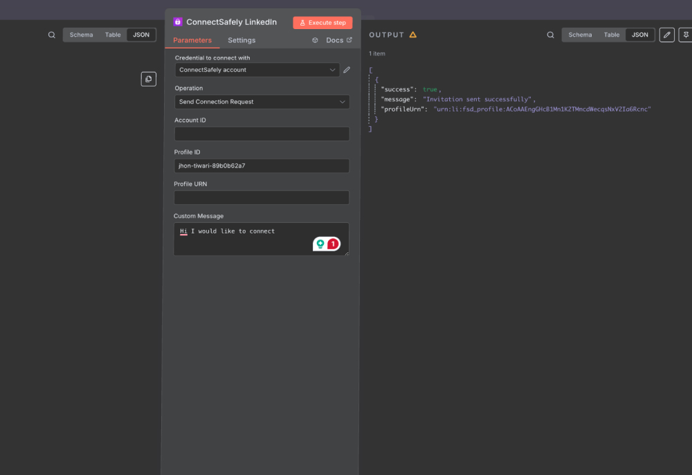This screenshot has height=475, width=692.
Task: Open search in the output panel
Action: pyautogui.click(x=550, y=34)
